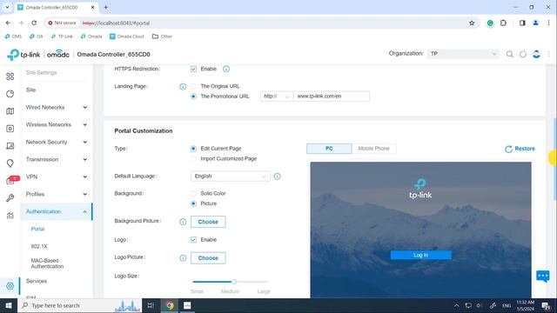
Task: Expand Wired Networks menu
Action: tap(57, 107)
